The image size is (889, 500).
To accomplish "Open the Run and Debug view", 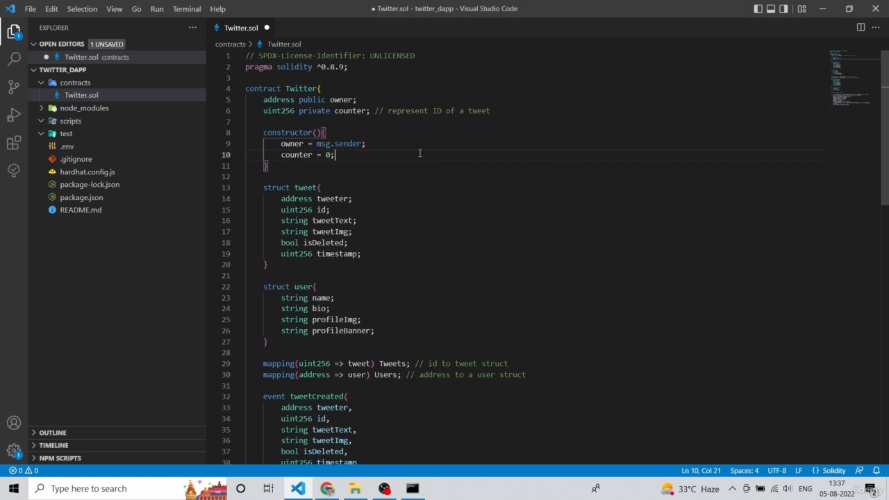I will click(x=14, y=115).
